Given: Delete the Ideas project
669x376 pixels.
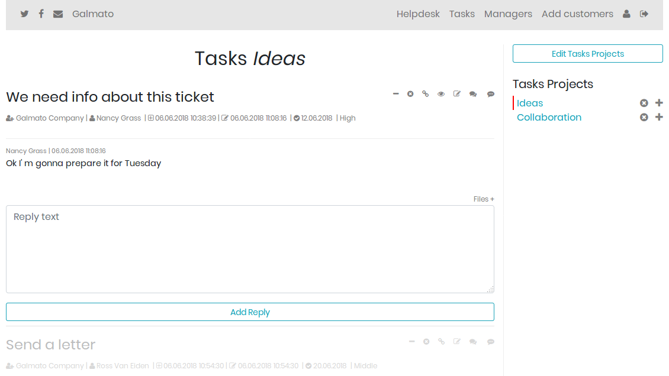Looking at the screenshot, I should [x=644, y=103].
